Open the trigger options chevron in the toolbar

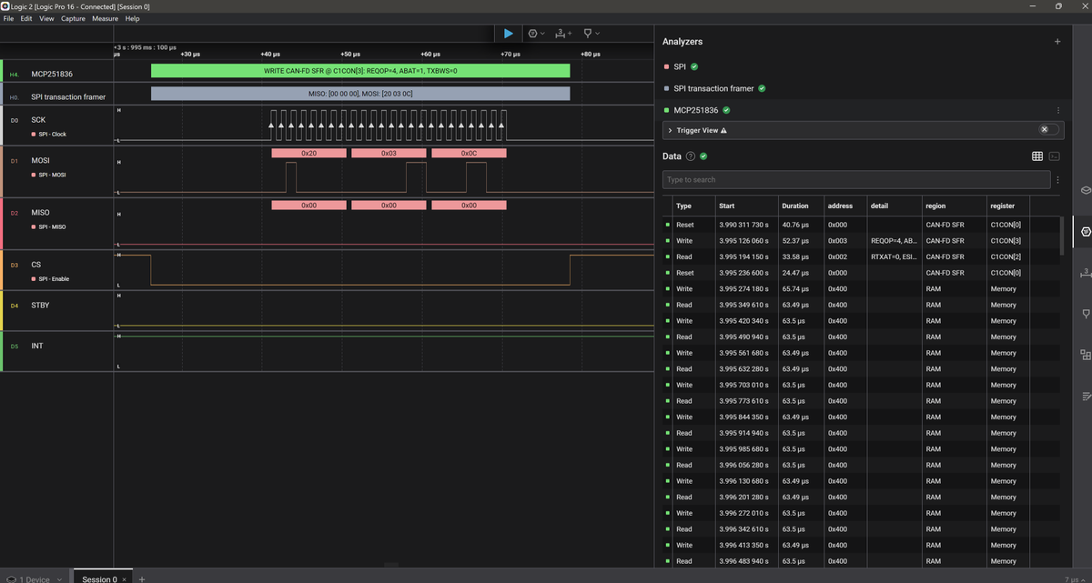[x=598, y=33]
